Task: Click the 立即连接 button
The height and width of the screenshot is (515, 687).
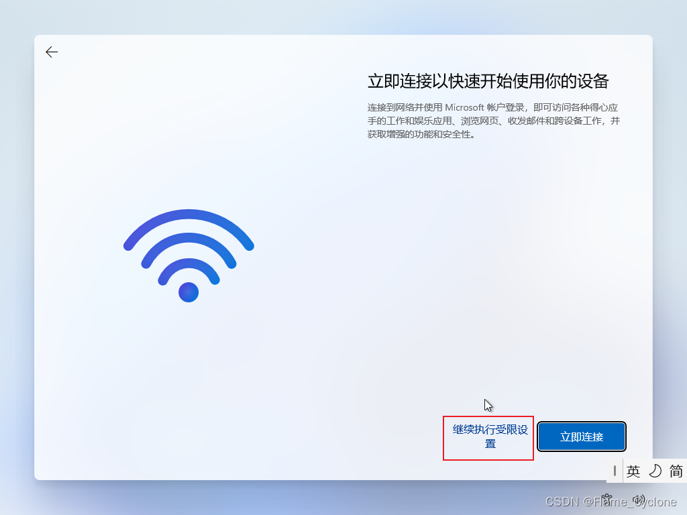Action: pyautogui.click(x=582, y=437)
